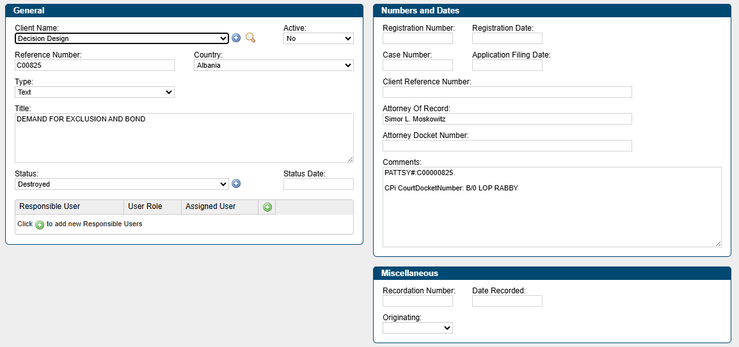Image resolution: width=739 pixels, height=347 pixels.
Task: Focus the Attorney Docket Number field
Action: [x=507, y=146]
